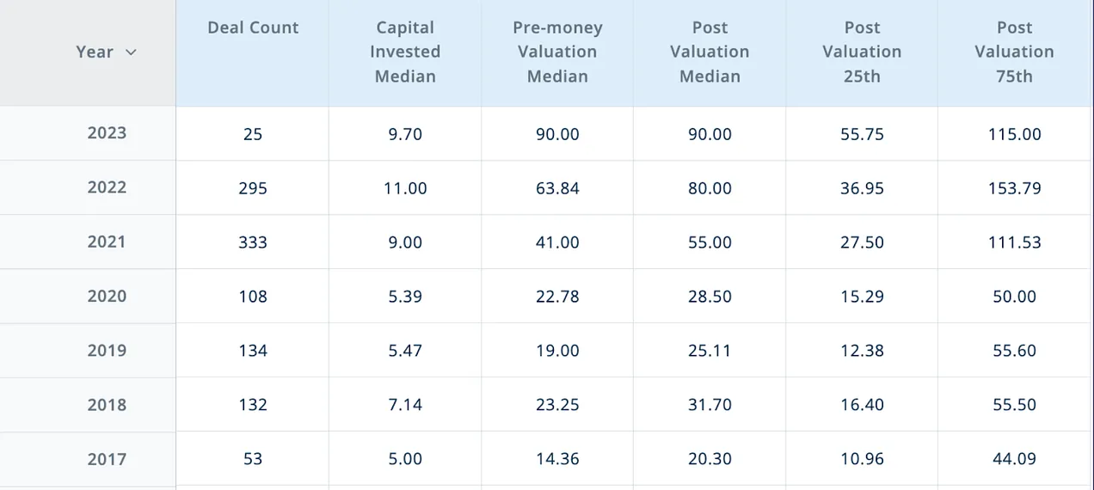Select the Post Valuation 25th header
Screen dimensions: 1094x490
(862, 52)
